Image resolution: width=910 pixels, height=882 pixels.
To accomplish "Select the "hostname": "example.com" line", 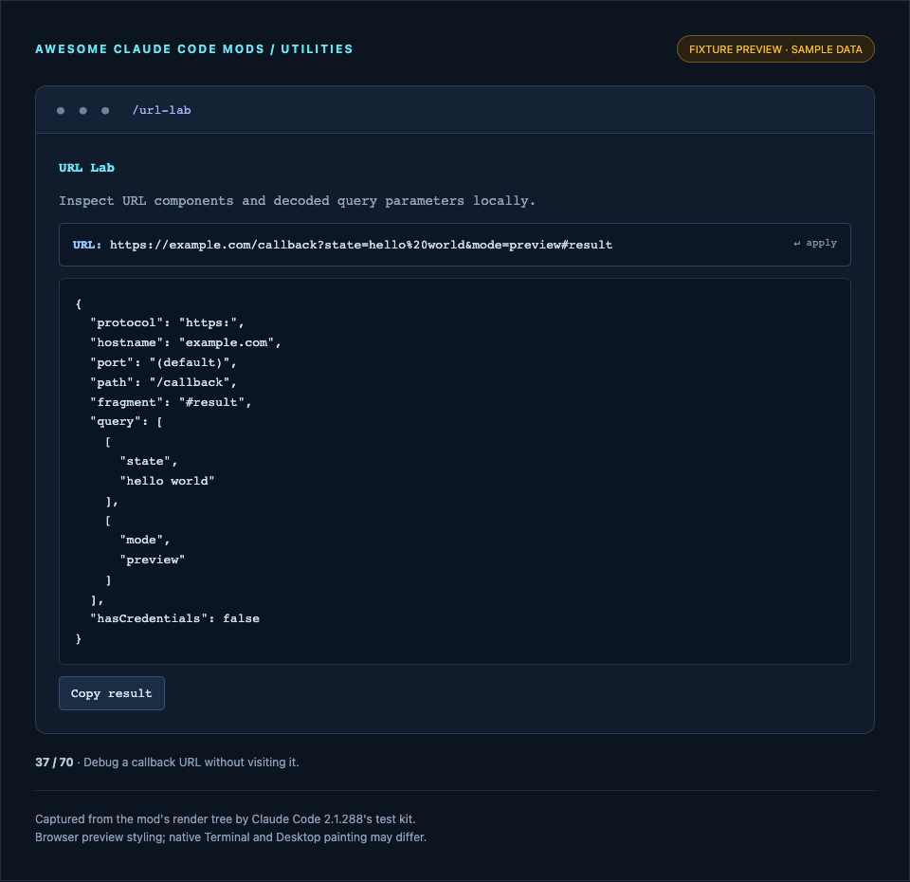I will click(x=186, y=342).
